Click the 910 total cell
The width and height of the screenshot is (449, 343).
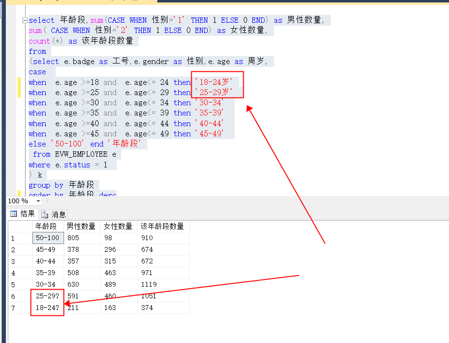(x=164, y=238)
